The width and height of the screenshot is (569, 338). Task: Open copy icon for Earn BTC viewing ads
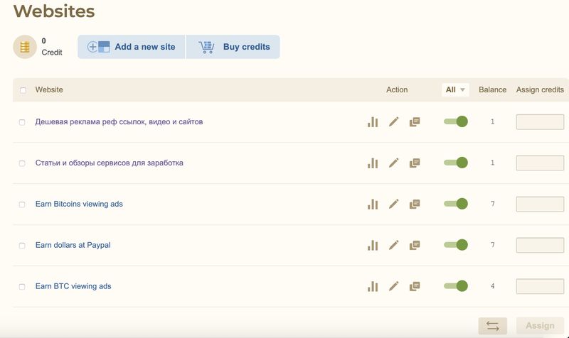coord(415,287)
